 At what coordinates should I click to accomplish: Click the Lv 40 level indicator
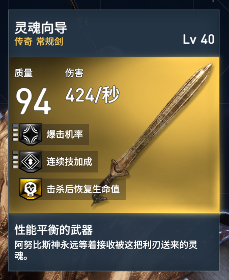(x=198, y=40)
